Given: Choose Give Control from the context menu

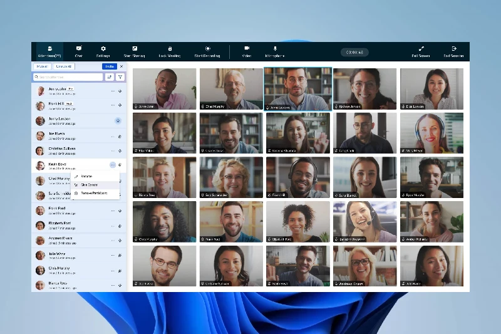Looking at the screenshot, I should click(95, 185).
